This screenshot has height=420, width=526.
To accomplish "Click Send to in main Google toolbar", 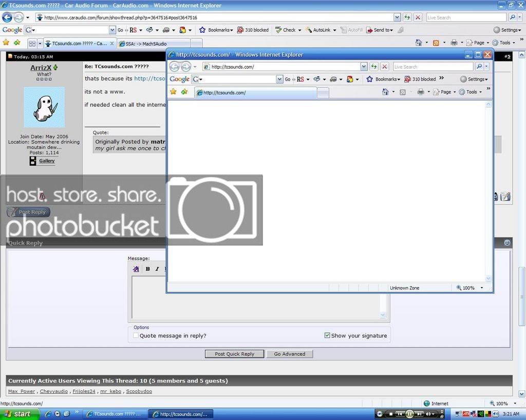I will pos(380,30).
